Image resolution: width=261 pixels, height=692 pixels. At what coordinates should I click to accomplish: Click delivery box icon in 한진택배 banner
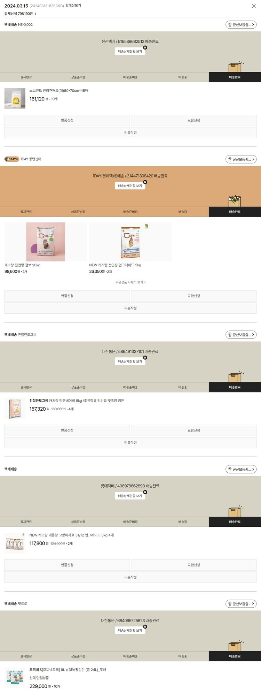click(236, 67)
